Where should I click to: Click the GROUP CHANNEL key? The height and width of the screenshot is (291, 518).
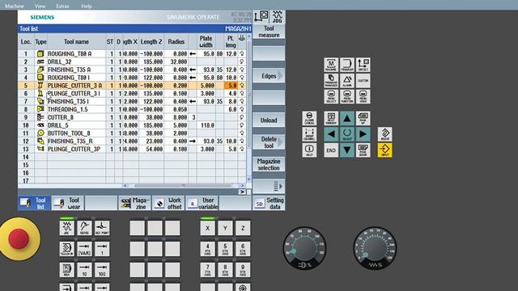pyautogui.click(x=309, y=134)
